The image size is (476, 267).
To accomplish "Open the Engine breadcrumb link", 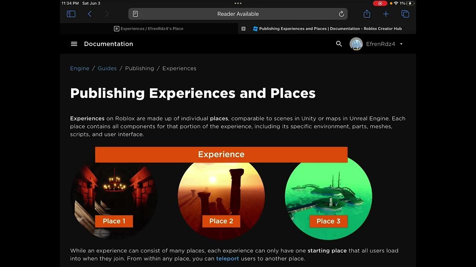I will (x=80, y=68).
